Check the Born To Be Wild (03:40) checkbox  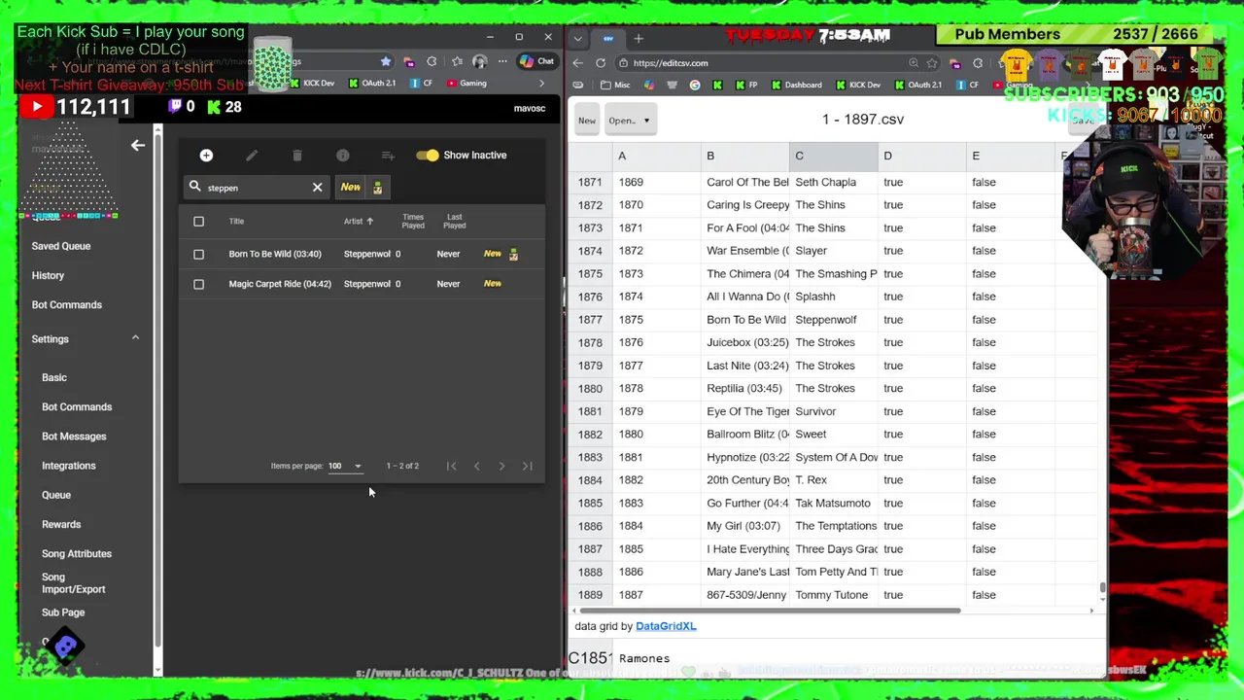click(198, 255)
